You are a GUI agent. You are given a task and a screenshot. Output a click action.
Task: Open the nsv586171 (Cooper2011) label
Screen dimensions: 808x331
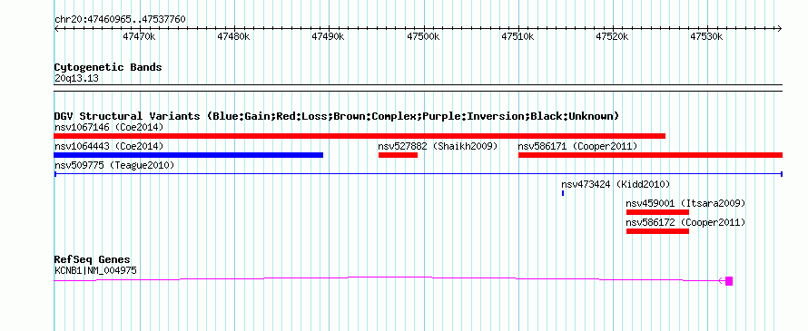tap(577, 146)
